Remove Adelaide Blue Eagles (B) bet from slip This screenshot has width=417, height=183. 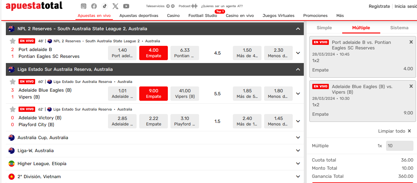pyautogui.click(x=411, y=86)
